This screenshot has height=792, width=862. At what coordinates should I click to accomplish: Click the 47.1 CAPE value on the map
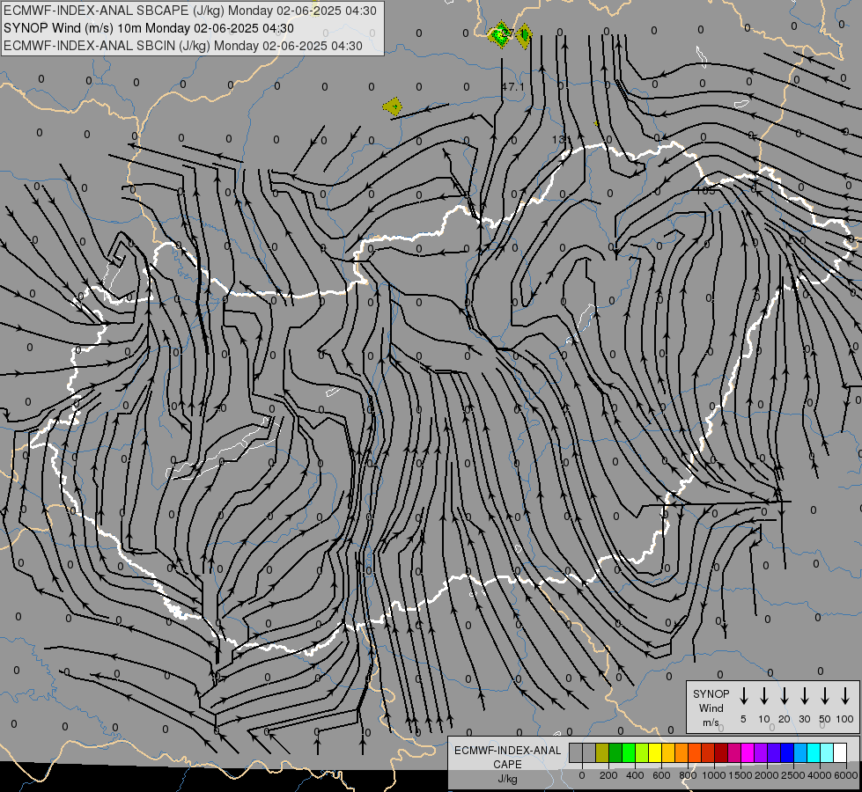[512, 87]
